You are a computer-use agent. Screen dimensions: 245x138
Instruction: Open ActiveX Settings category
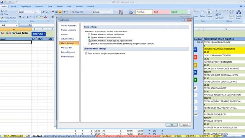(68, 39)
